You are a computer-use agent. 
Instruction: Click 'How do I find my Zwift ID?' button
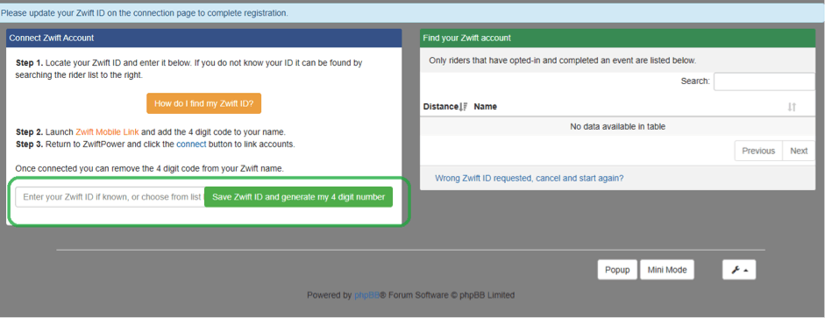pos(203,103)
